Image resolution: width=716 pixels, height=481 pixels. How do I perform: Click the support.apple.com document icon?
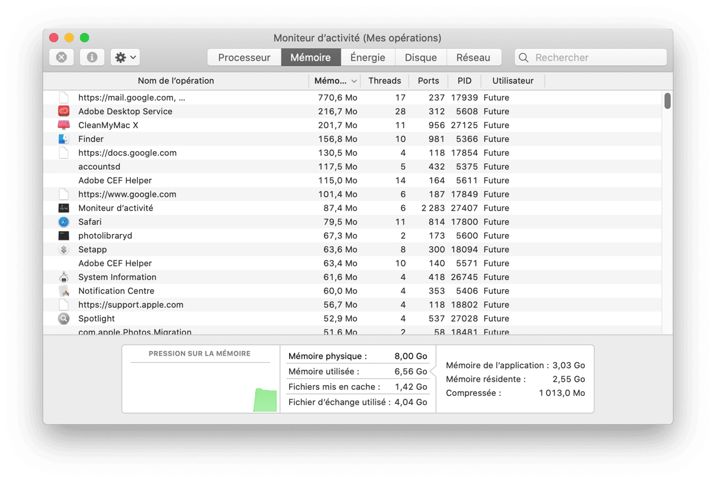64,305
